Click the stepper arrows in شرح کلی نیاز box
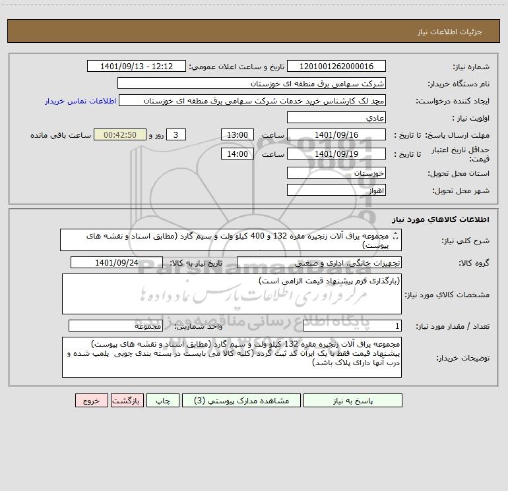Viewport: 508px width, 491px height. (395, 237)
